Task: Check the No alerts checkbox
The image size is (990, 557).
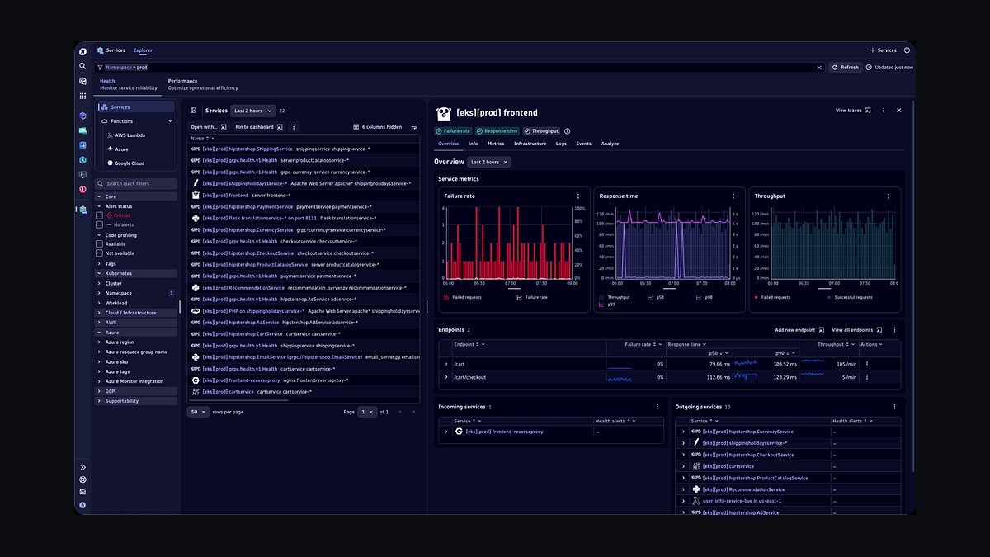Action: click(100, 224)
